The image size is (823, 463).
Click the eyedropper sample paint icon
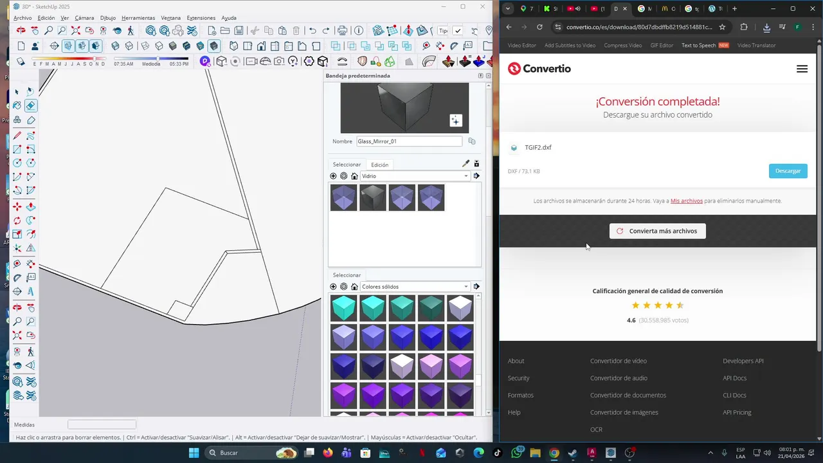(x=466, y=164)
